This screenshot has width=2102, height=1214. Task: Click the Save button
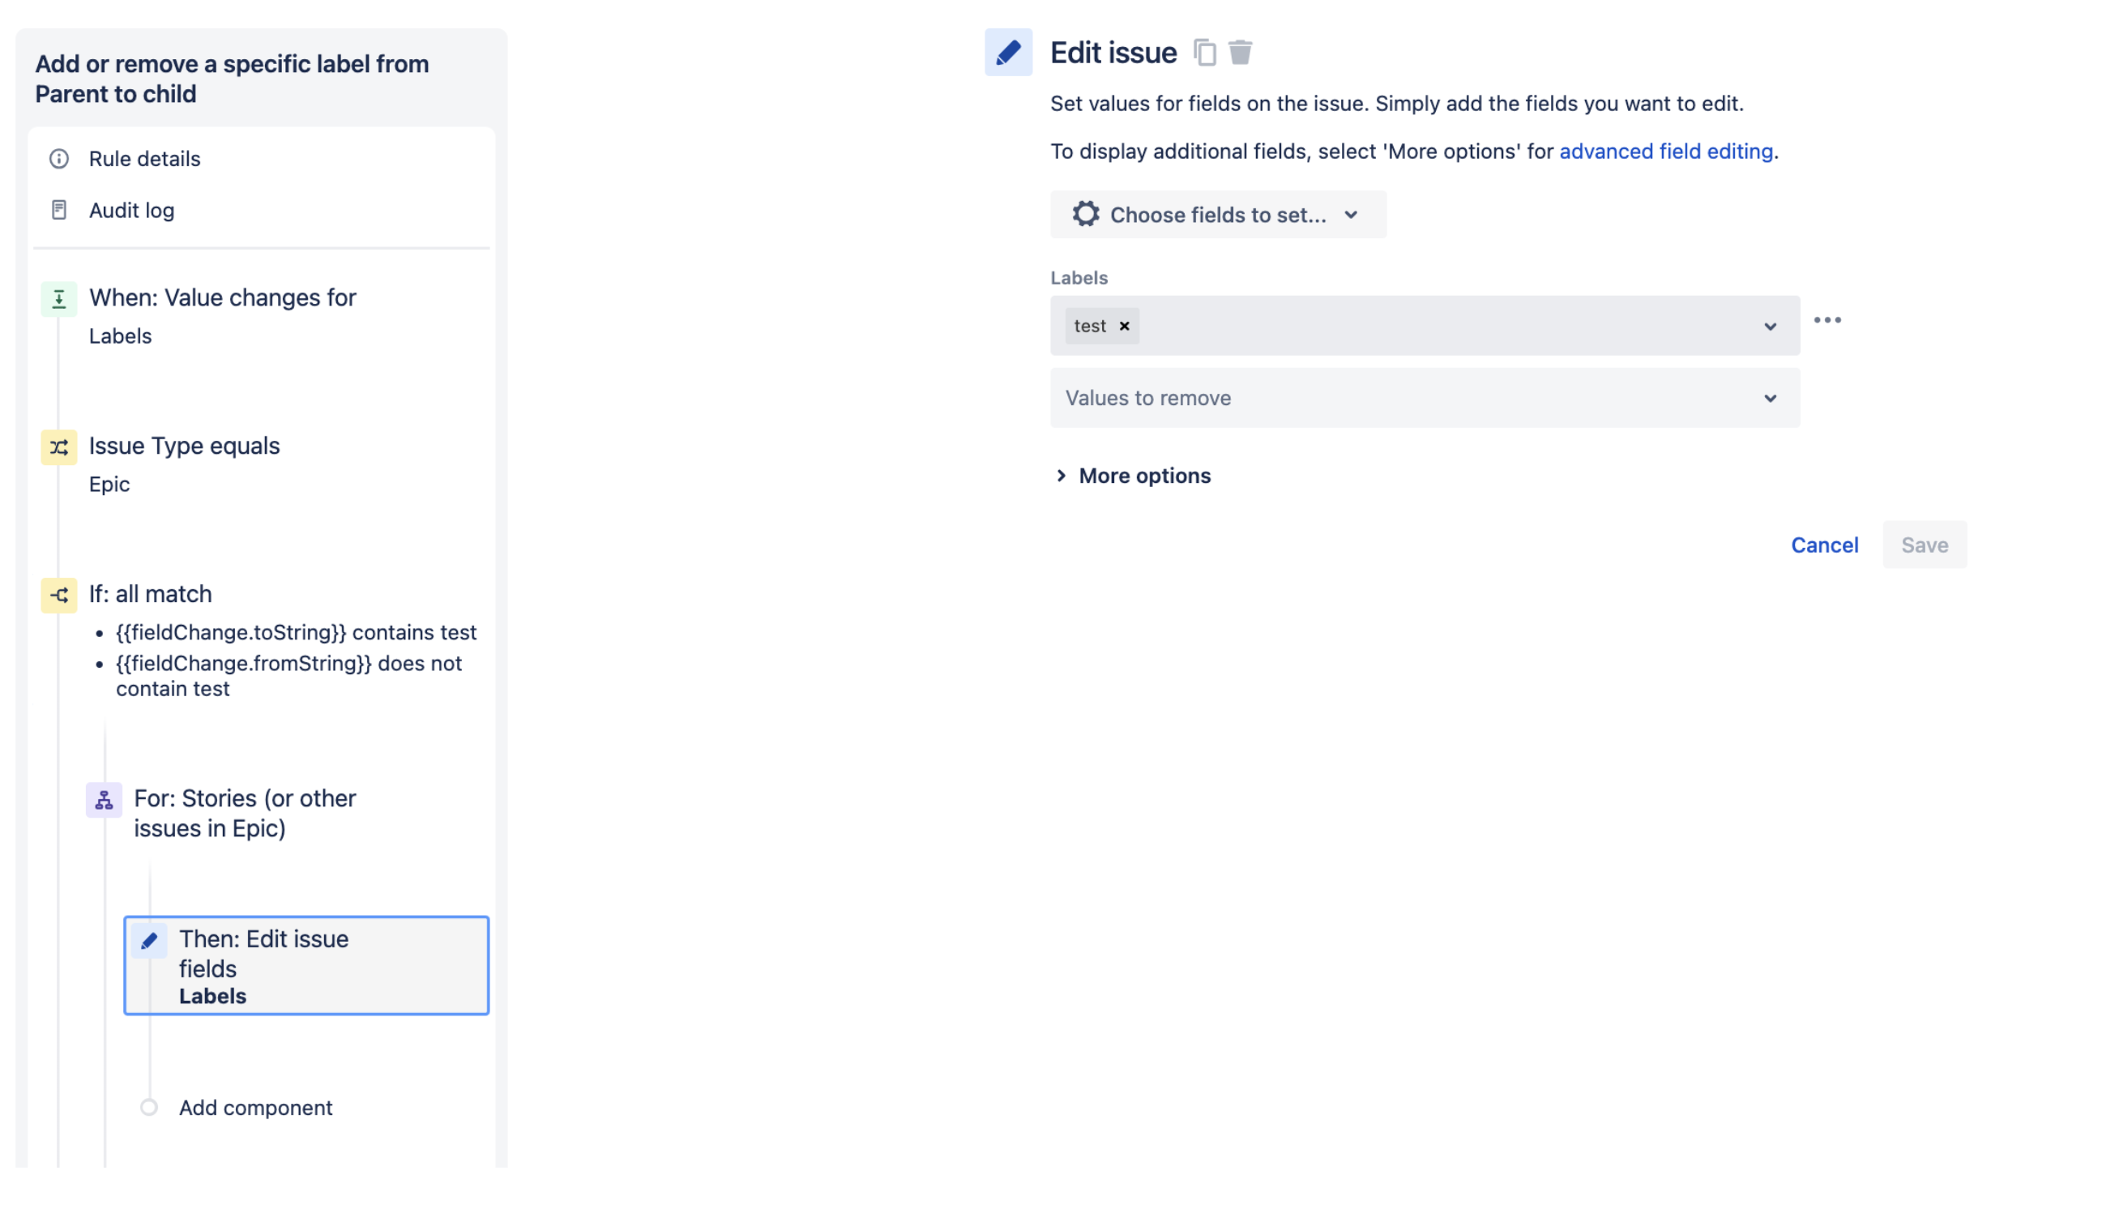[x=1925, y=545]
